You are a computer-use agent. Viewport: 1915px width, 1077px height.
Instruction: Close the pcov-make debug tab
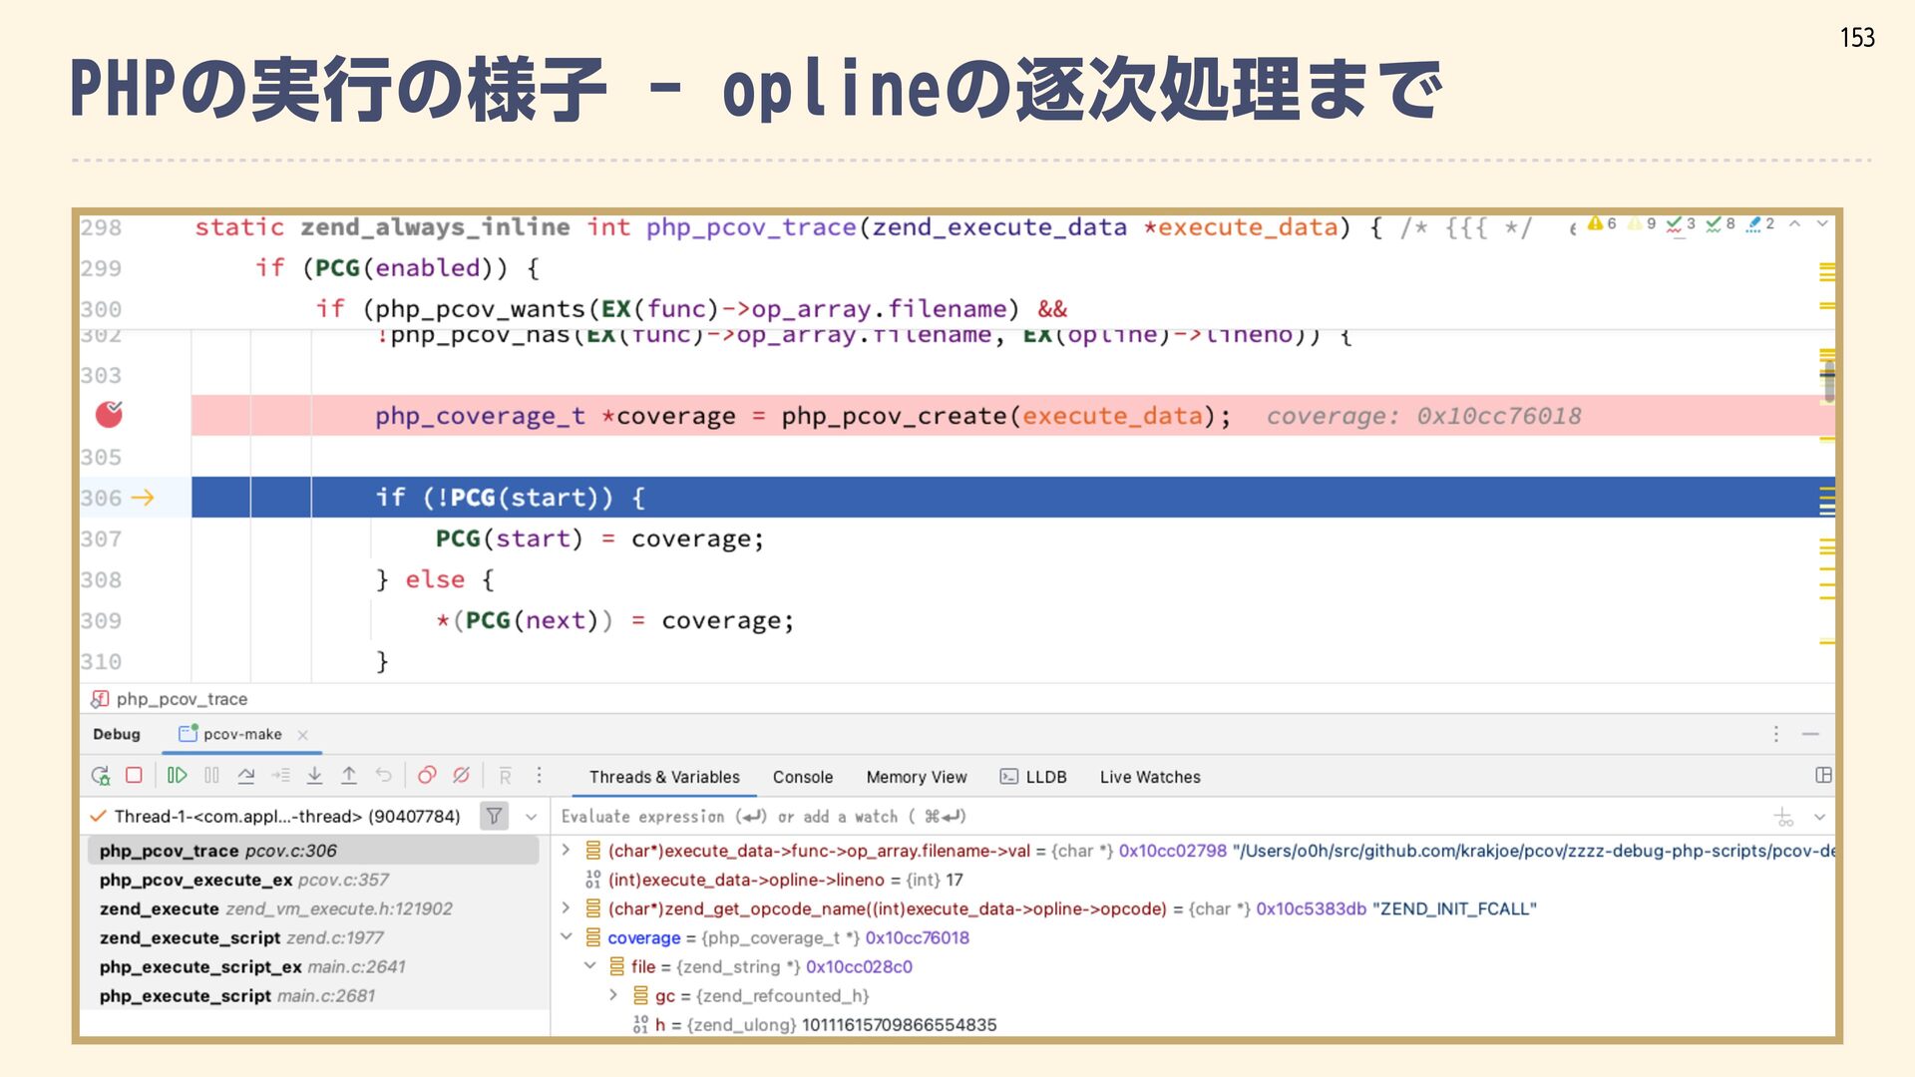click(x=302, y=735)
